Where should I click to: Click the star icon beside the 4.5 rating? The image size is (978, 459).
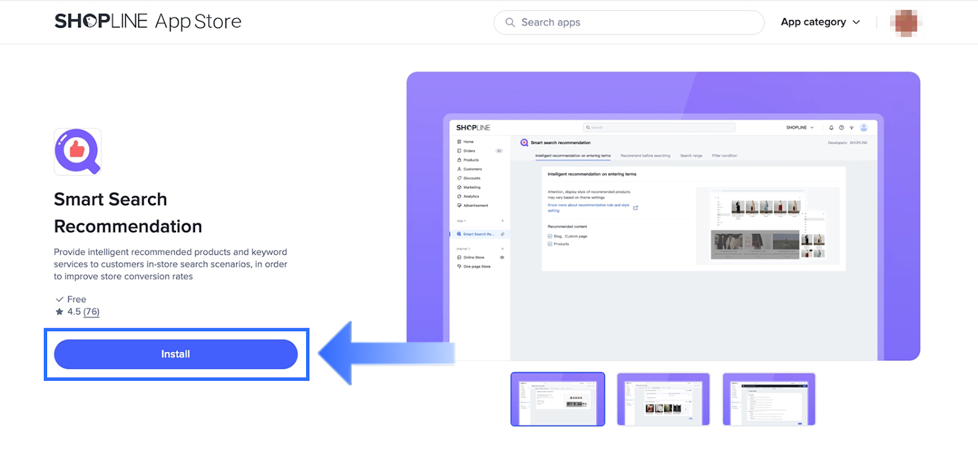coord(59,312)
